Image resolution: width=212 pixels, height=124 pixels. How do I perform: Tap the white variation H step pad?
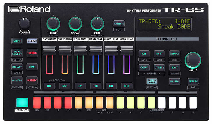(193, 102)
